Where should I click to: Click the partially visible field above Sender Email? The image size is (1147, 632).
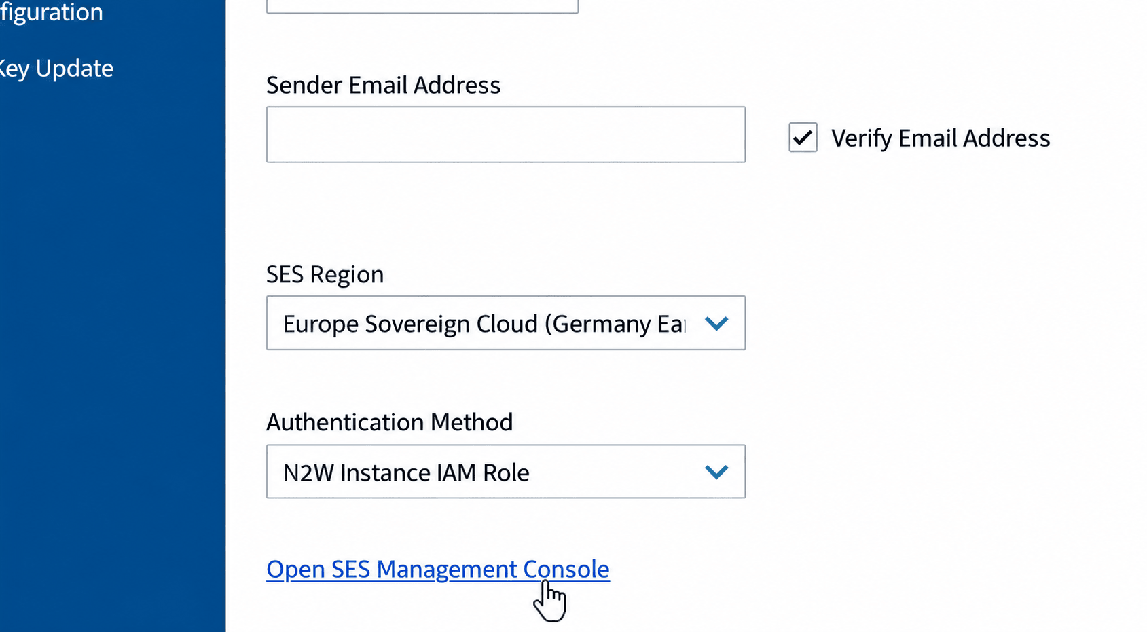(422, 6)
